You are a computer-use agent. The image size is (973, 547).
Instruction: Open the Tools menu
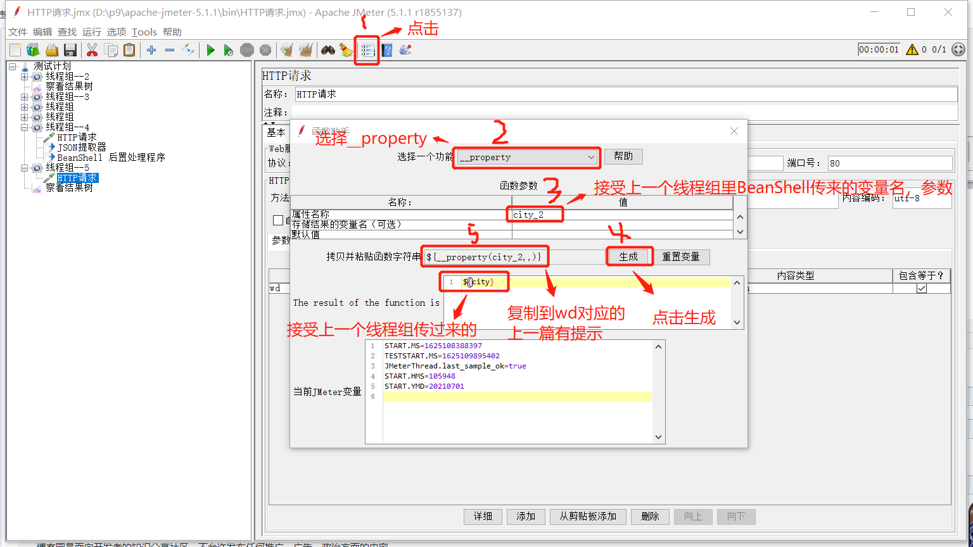pyautogui.click(x=144, y=32)
